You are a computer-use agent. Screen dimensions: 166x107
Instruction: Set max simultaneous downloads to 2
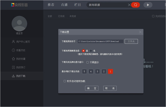click(104, 72)
